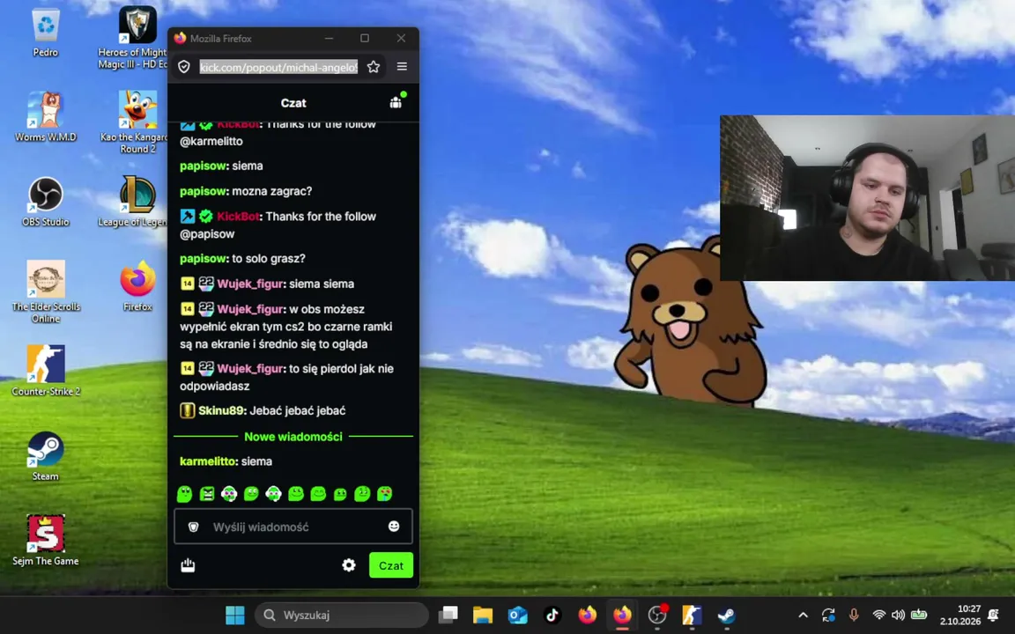Image resolution: width=1015 pixels, height=634 pixels.
Task: Open the chat users list icon
Action: pos(396,102)
